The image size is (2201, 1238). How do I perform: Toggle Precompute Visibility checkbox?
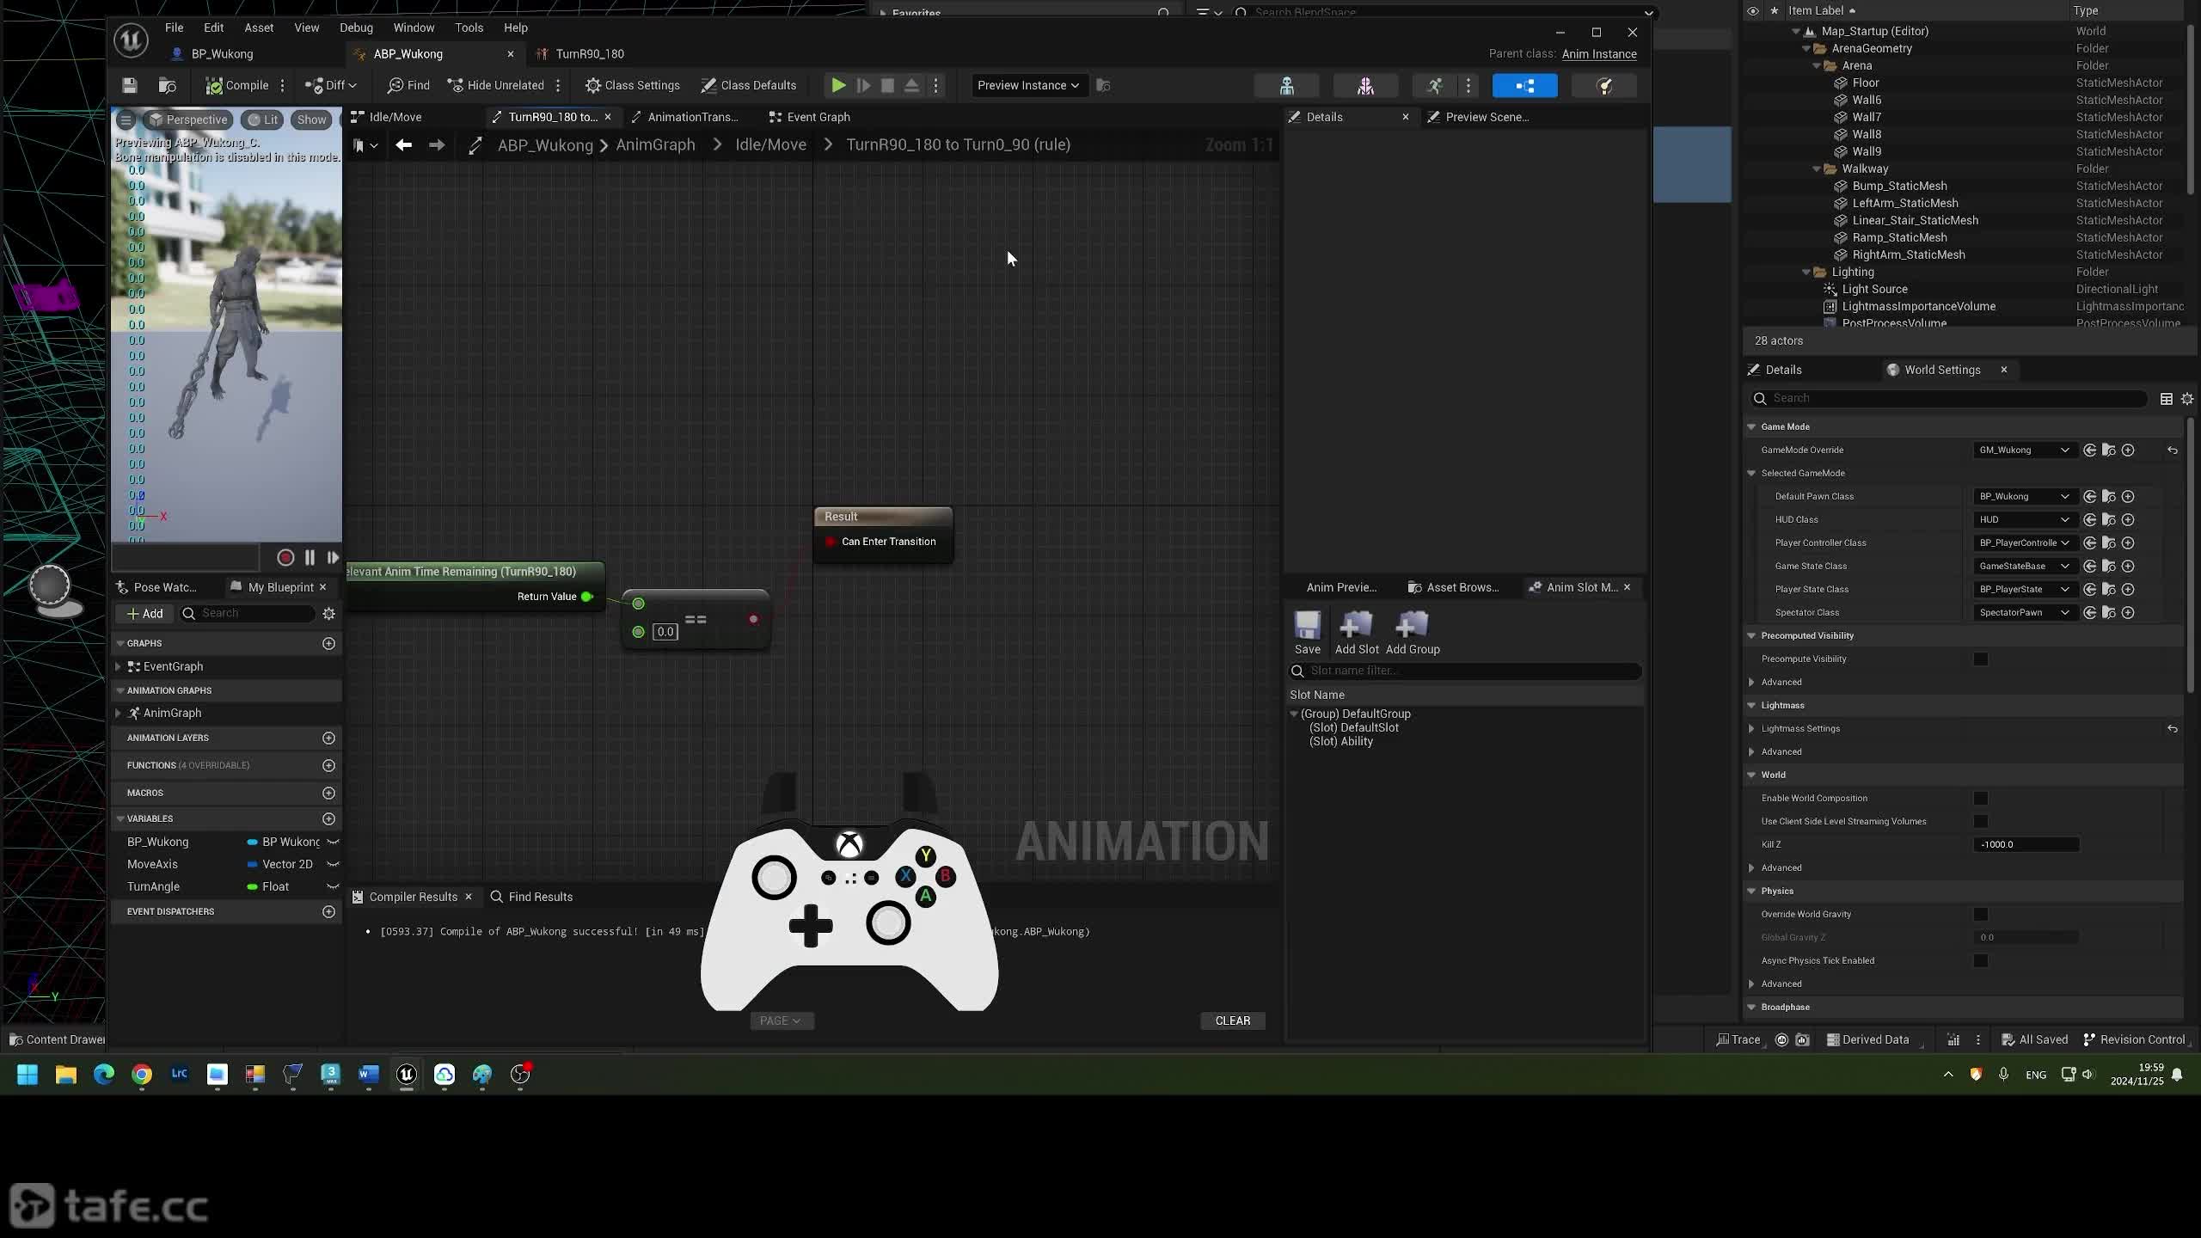tap(1980, 659)
